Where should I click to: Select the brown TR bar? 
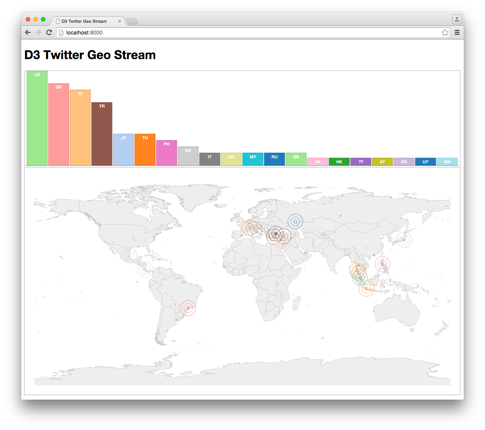pos(102,134)
